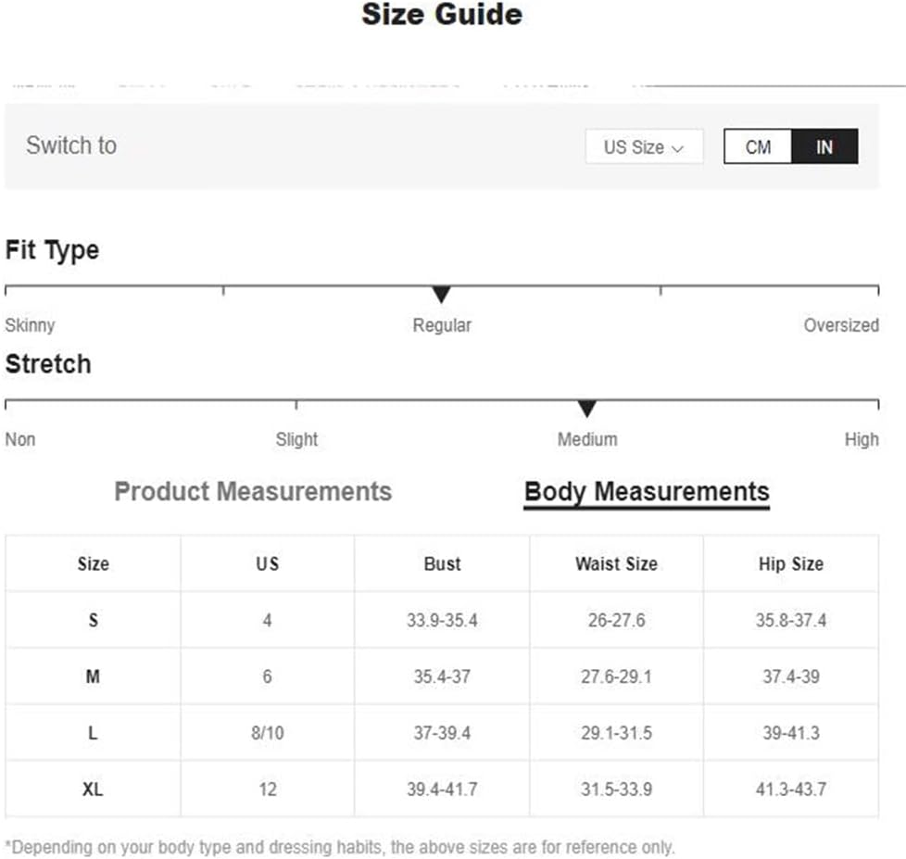Click the Stretch Medium marker

(586, 409)
